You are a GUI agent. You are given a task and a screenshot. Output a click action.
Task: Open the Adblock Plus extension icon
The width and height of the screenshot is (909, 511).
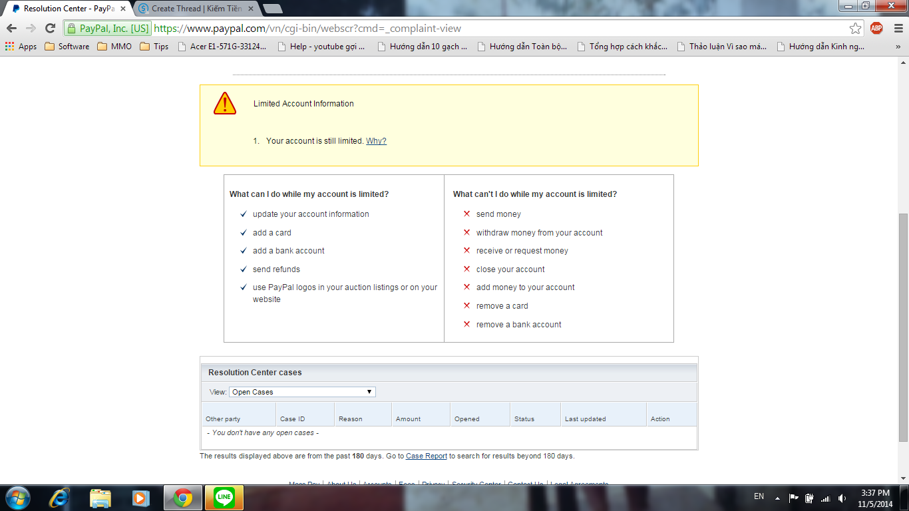tap(876, 28)
